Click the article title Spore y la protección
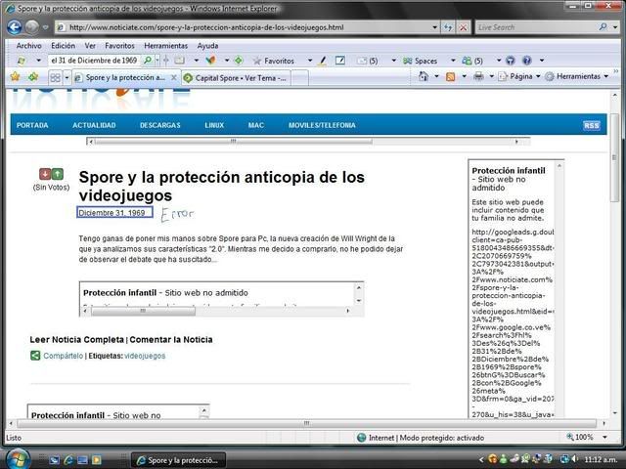 point(222,186)
